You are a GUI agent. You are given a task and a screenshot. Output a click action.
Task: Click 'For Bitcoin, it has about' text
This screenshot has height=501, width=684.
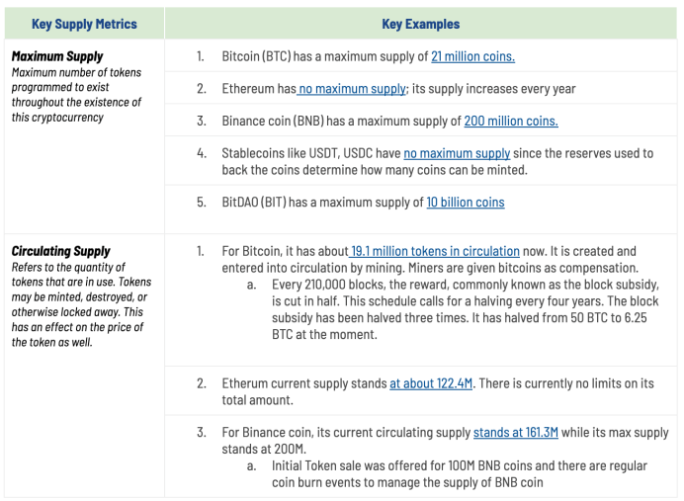click(x=285, y=252)
